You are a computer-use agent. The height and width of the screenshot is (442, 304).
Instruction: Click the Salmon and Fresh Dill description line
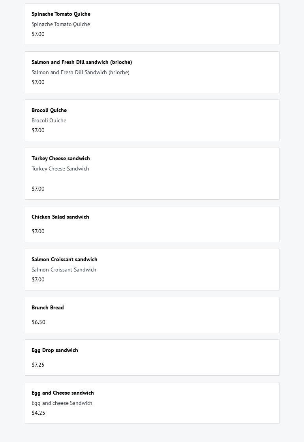coord(81,72)
